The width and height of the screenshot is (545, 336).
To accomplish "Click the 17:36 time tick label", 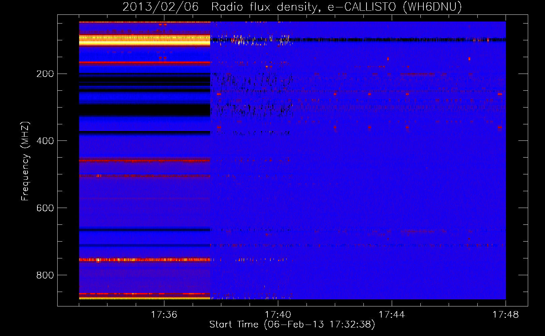I will coord(164,314).
